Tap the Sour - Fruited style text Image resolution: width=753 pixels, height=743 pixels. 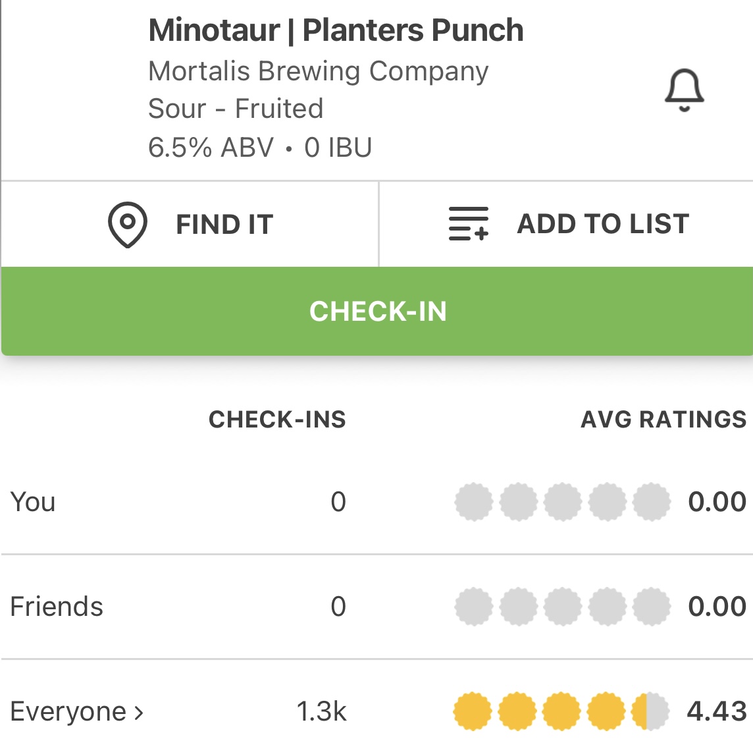pyautogui.click(x=236, y=109)
